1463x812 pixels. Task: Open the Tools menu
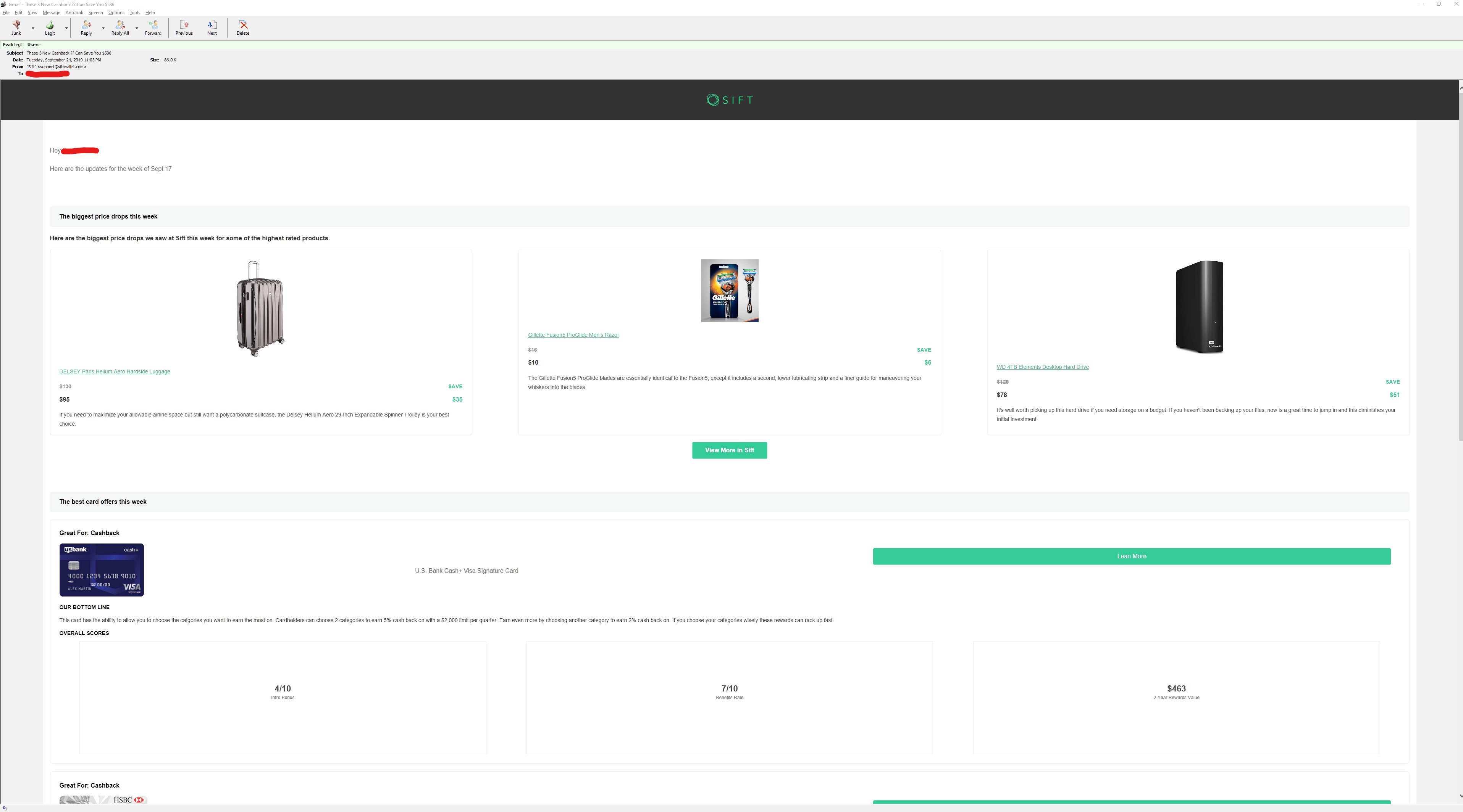[x=135, y=13]
